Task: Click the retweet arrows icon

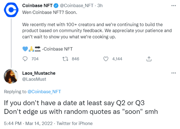Action: point(65,59)
